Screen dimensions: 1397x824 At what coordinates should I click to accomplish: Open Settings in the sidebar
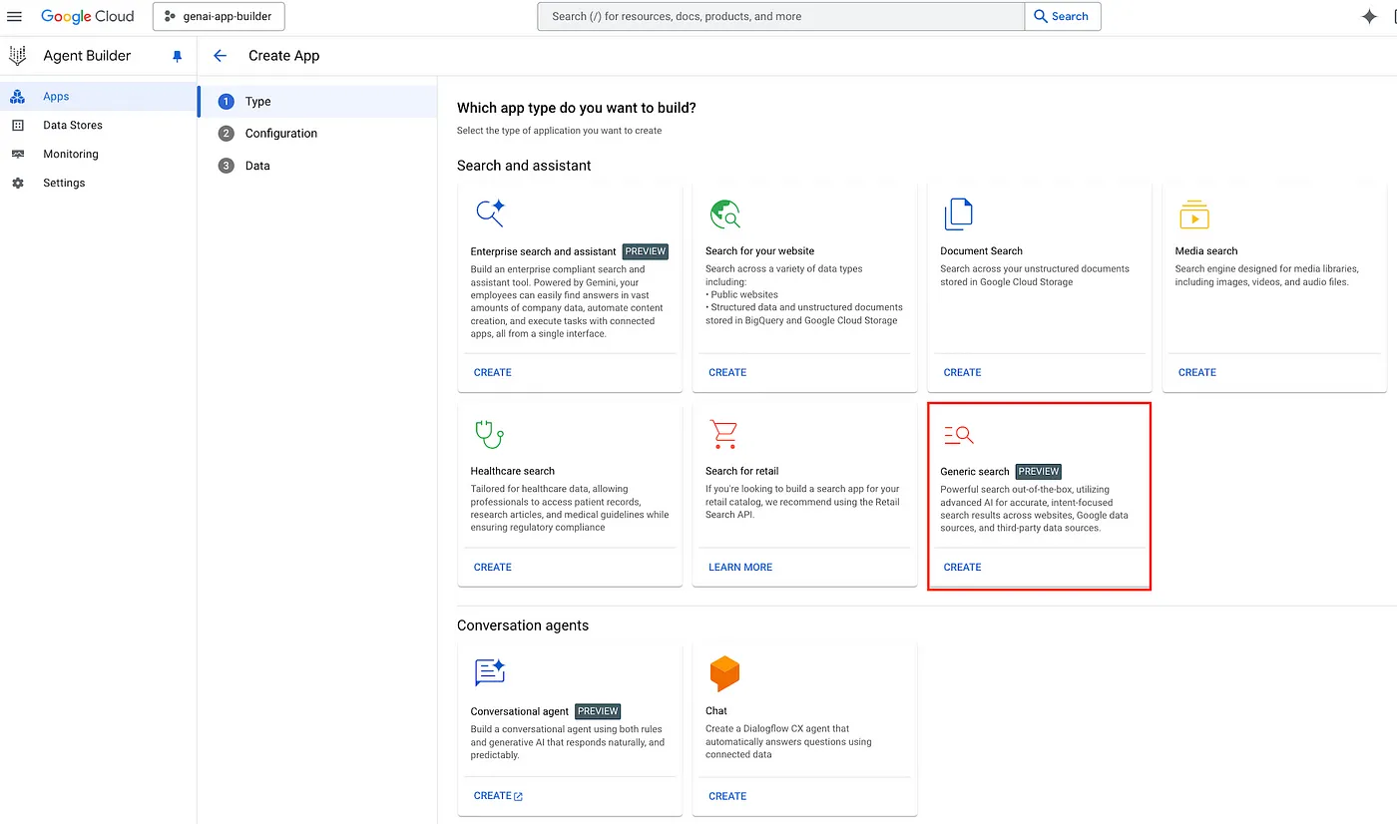pyautogui.click(x=64, y=184)
